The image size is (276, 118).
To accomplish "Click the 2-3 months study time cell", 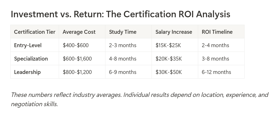I will point(123,45).
